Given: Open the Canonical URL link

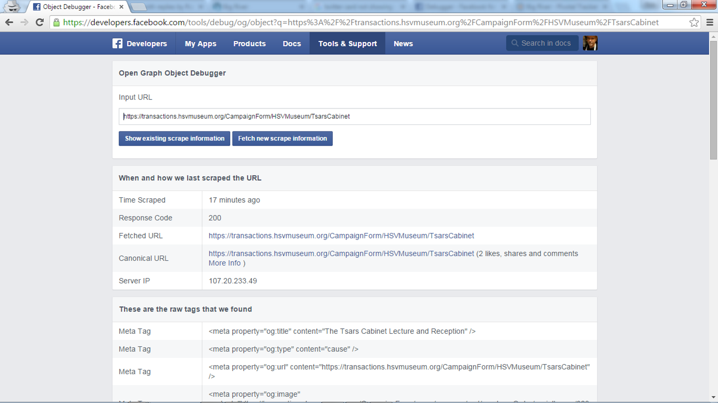Looking at the screenshot, I should [x=341, y=254].
